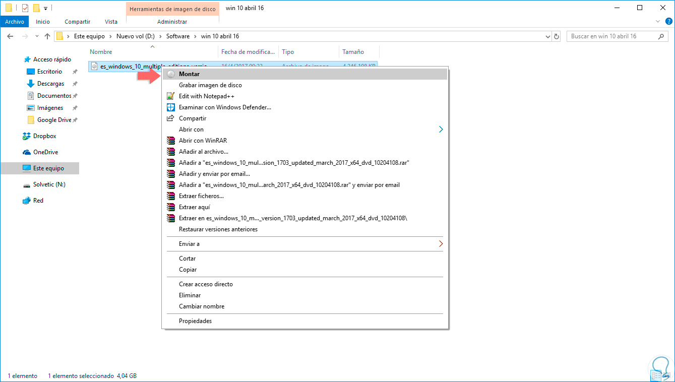Select Grabar imagen de disco
Viewport: 675px width, 382px height.
pyautogui.click(x=305, y=85)
